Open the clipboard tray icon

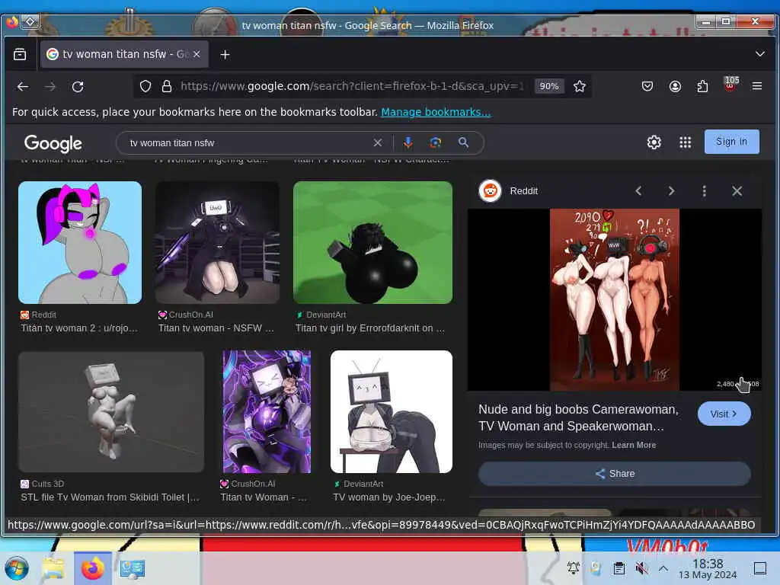[619, 567]
